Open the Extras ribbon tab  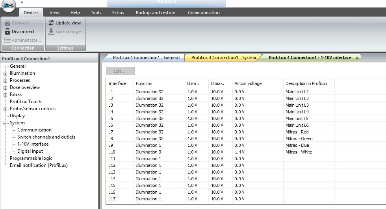[118, 13]
